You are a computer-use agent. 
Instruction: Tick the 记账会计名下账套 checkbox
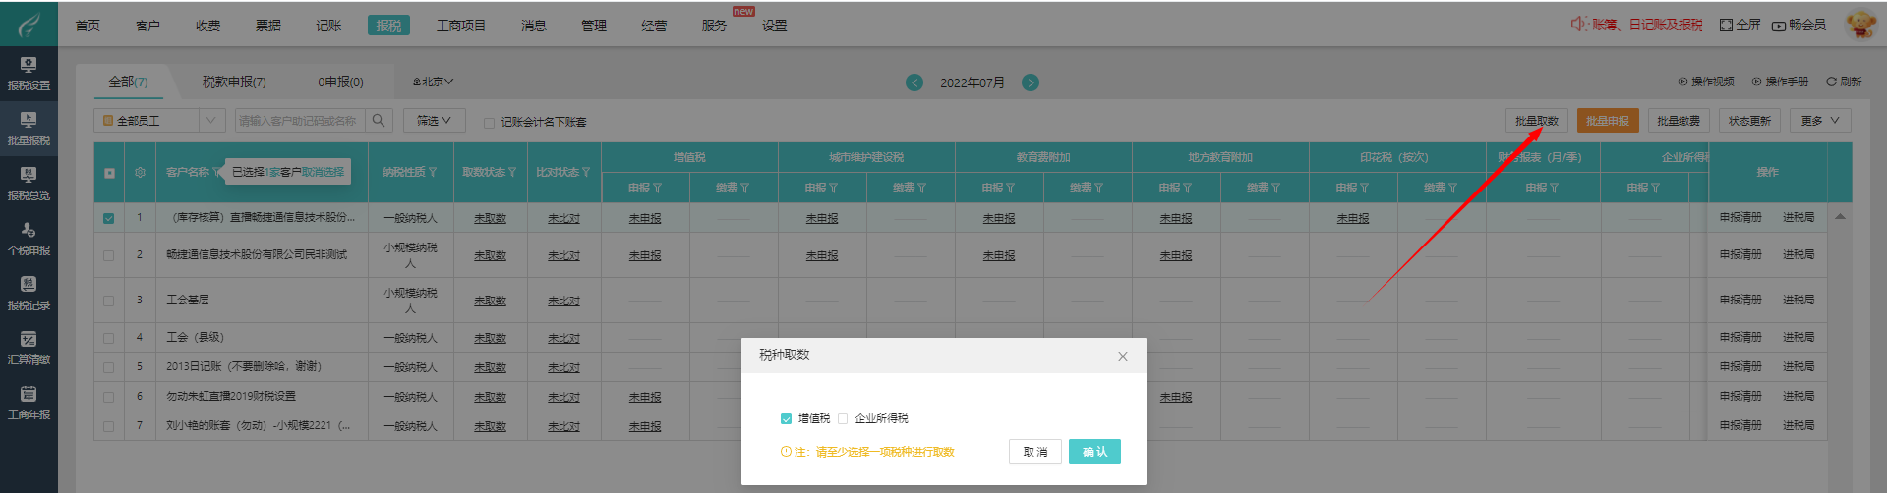click(489, 123)
